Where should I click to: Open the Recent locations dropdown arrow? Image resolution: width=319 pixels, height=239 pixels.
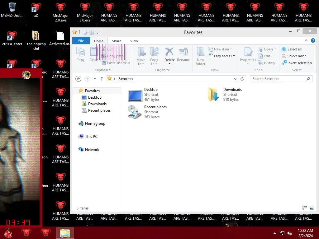[95, 79]
